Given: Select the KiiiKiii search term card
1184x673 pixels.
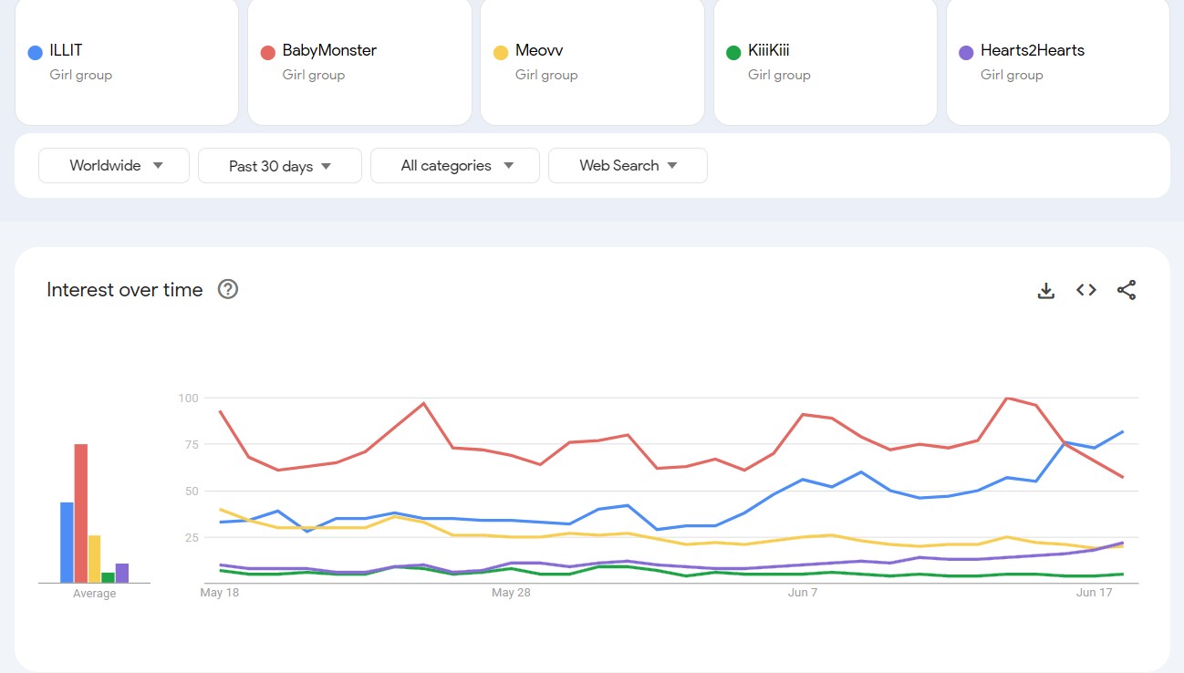Looking at the screenshot, I should pos(826,62).
